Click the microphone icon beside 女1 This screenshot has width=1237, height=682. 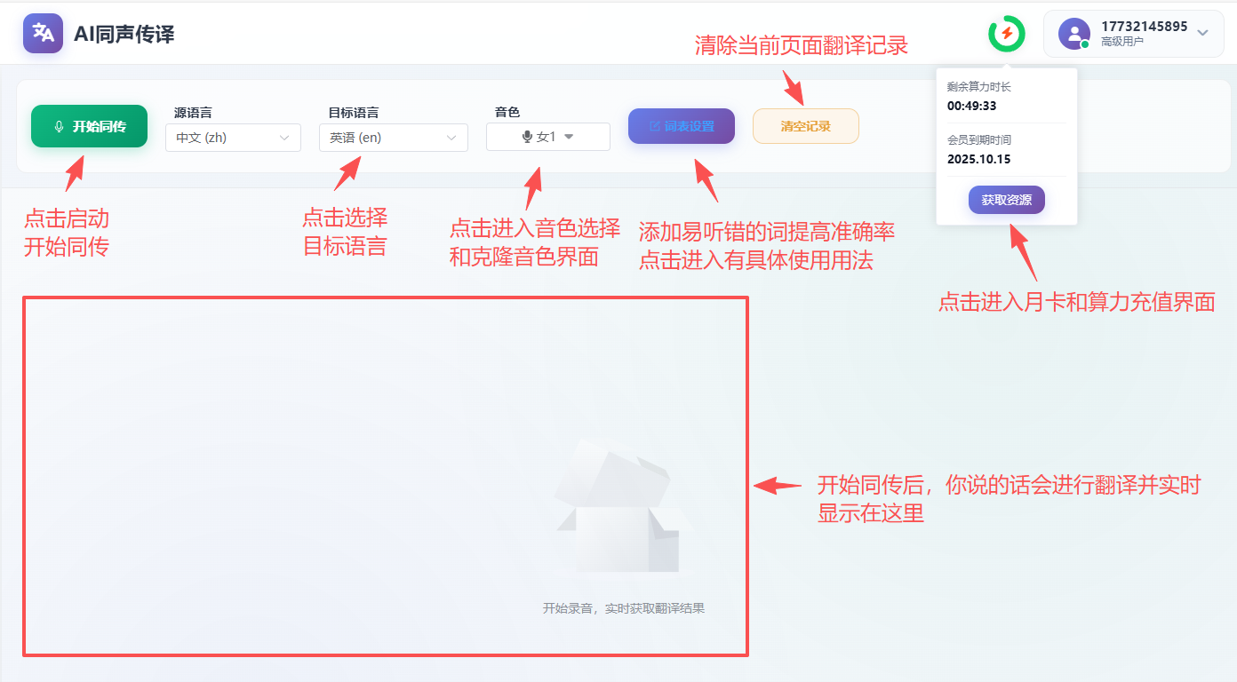click(527, 137)
